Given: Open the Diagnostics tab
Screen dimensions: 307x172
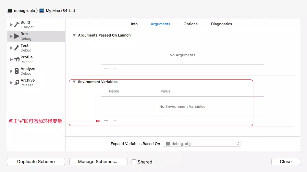Looking at the screenshot, I should tap(221, 24).
